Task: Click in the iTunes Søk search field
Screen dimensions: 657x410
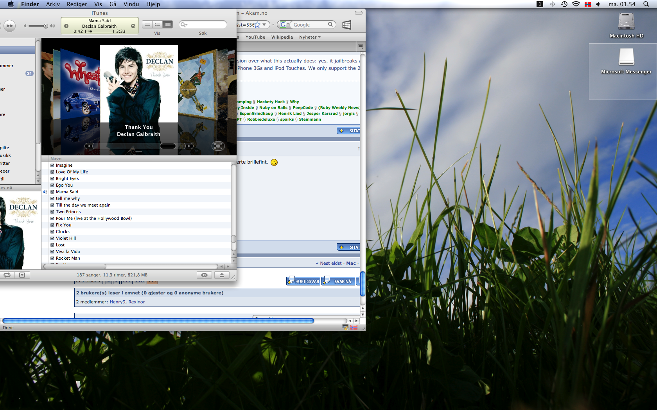Action: [203, 25]
